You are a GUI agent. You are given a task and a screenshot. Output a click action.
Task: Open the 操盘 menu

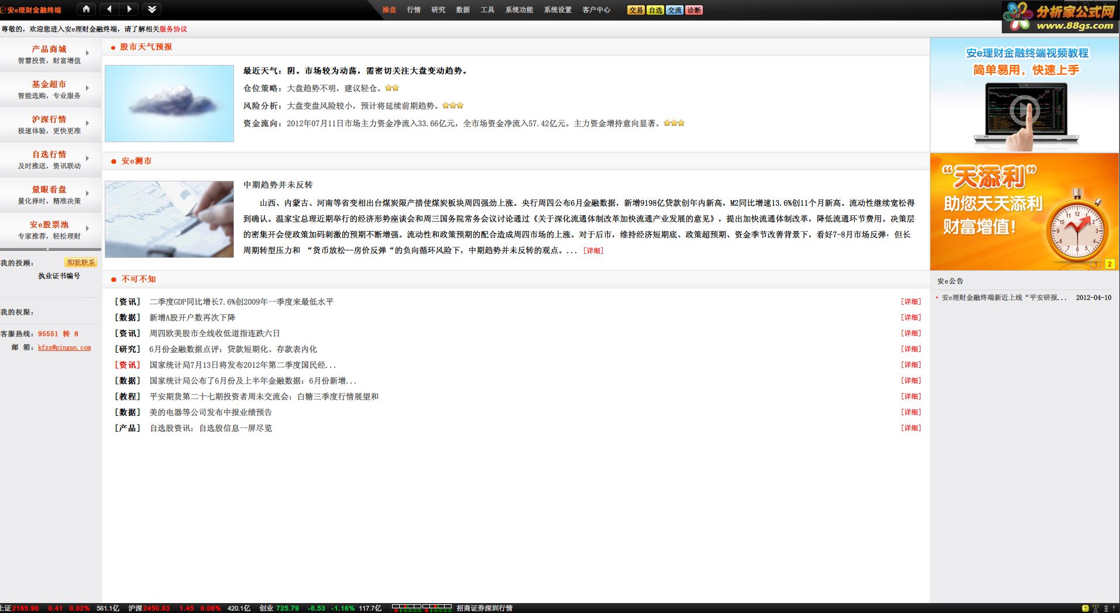click(x=389, y=10)
